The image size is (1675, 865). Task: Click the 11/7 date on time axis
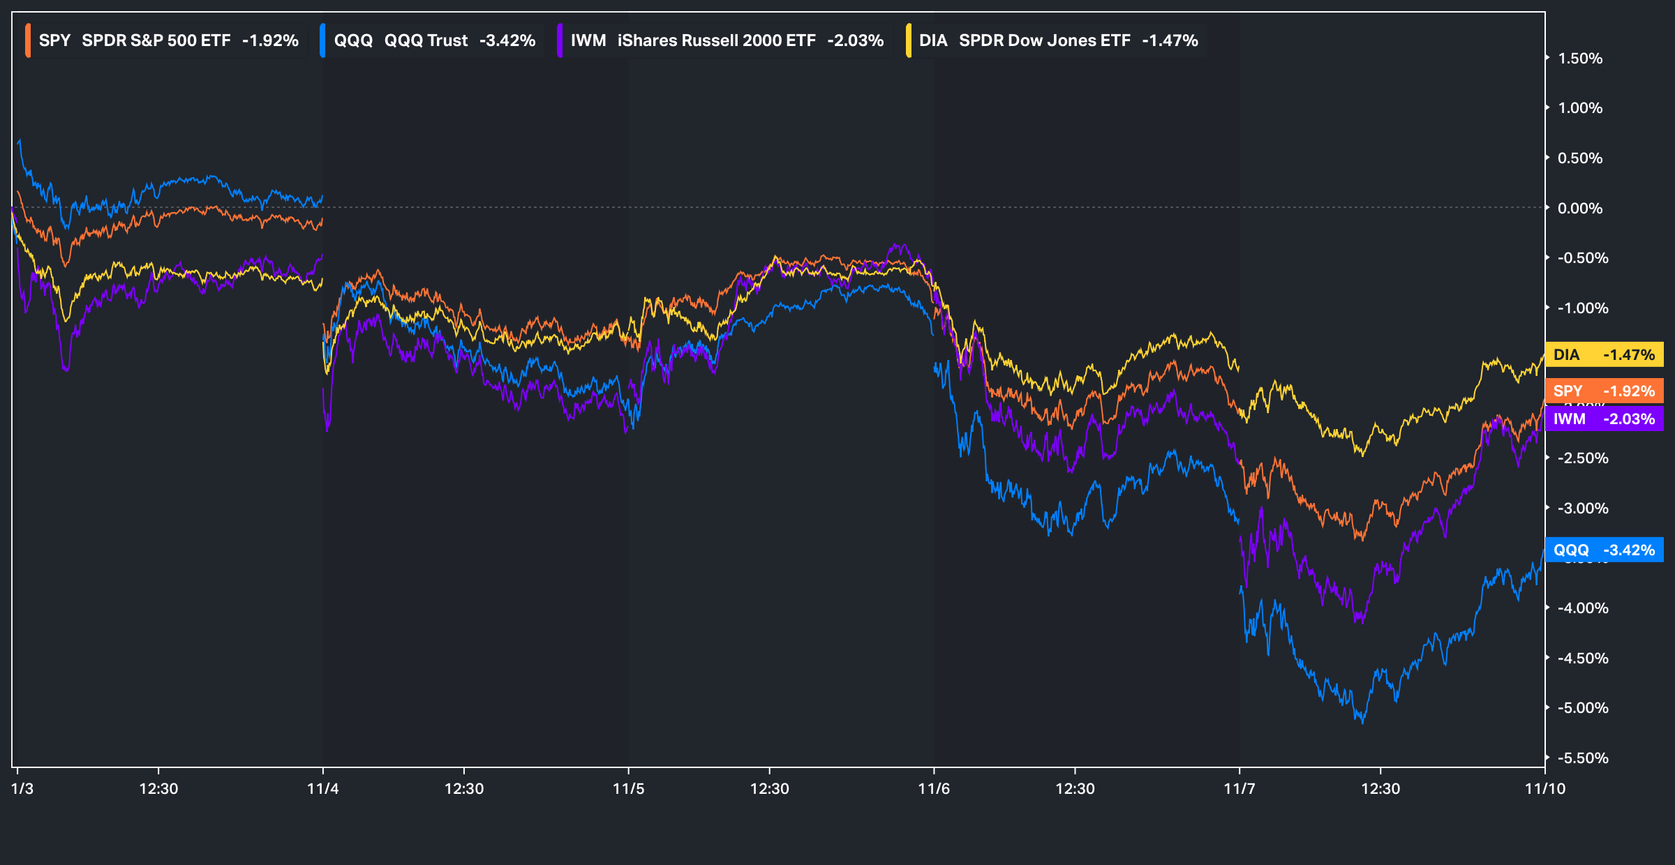[x=1239, y=789]
